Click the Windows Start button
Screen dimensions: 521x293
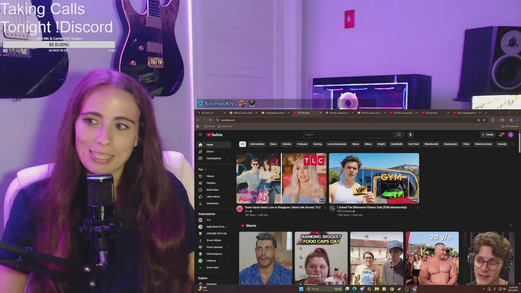coord(301,289)
